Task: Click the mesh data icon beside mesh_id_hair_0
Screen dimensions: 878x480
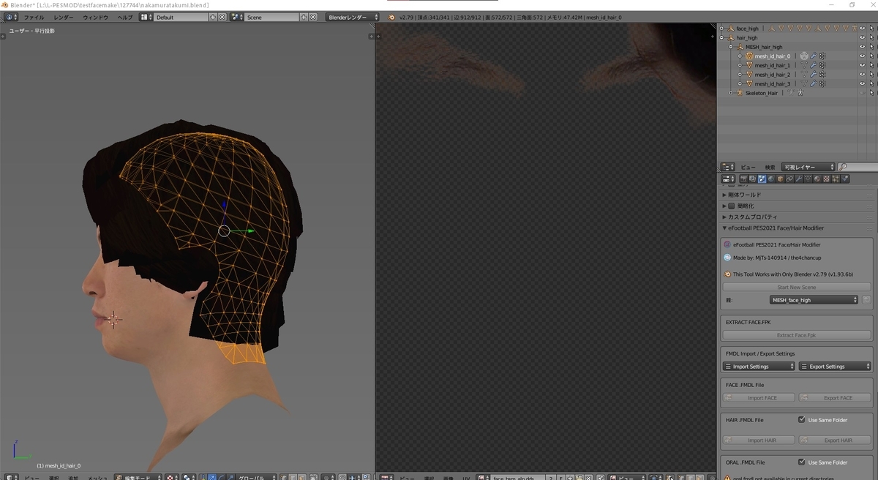Action: click(804, 56)
